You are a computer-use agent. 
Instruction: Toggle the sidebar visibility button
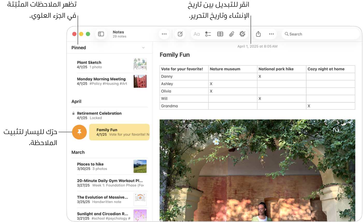(101, 34)
